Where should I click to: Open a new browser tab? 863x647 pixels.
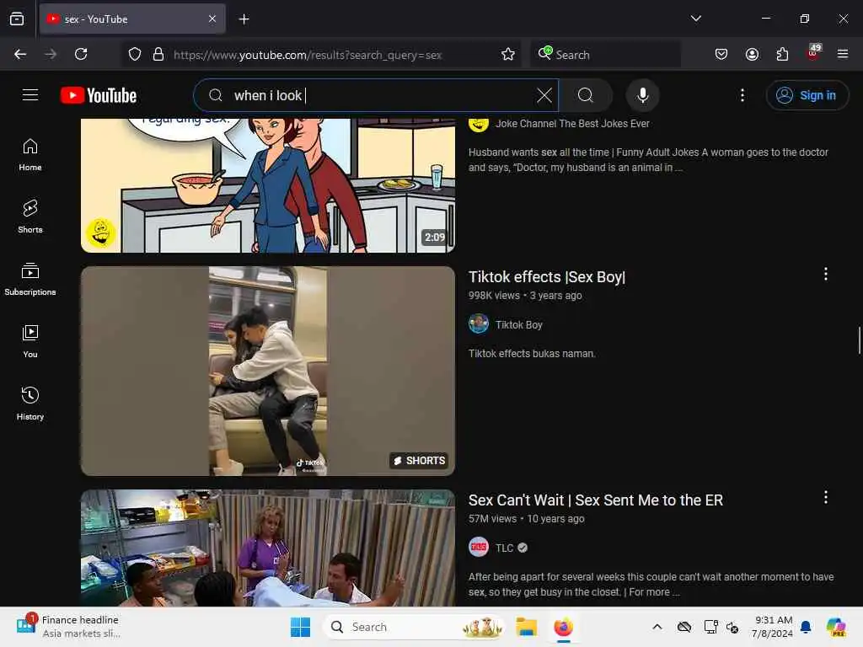point(244,19)
